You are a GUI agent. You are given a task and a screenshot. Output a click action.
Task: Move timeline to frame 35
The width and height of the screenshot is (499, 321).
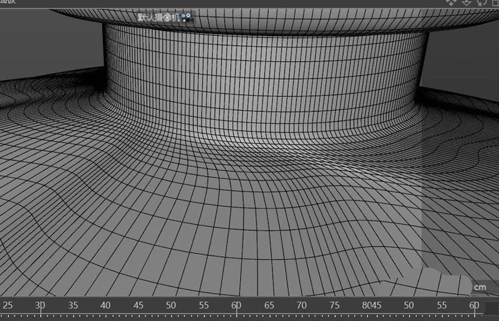(x=72, y=305)
